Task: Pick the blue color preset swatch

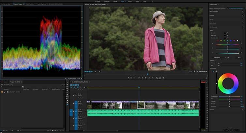Action: click(x=231, y=41)
